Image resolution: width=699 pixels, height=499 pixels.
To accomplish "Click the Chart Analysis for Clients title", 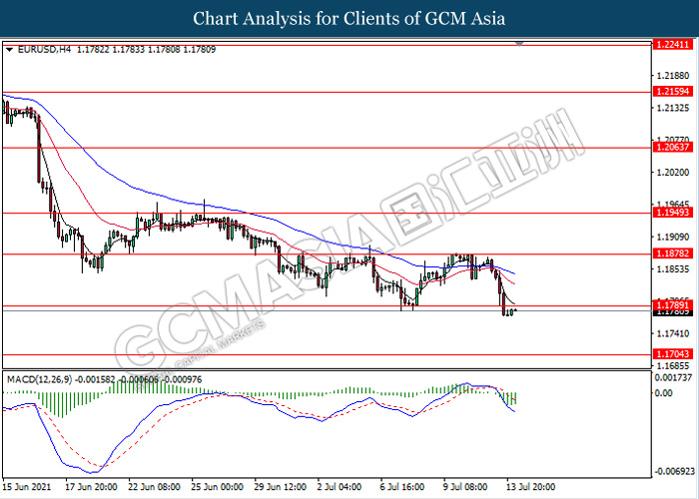I will tap(349, 19).
